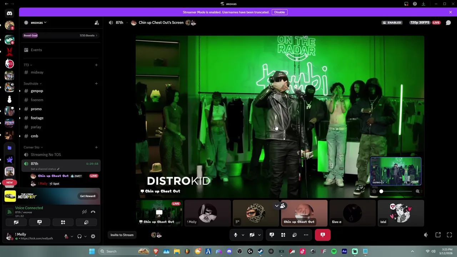Toggle noise suppression in Voice Connected panel
The height and width of the screenshot is (257, 457).
pos(84,212)
